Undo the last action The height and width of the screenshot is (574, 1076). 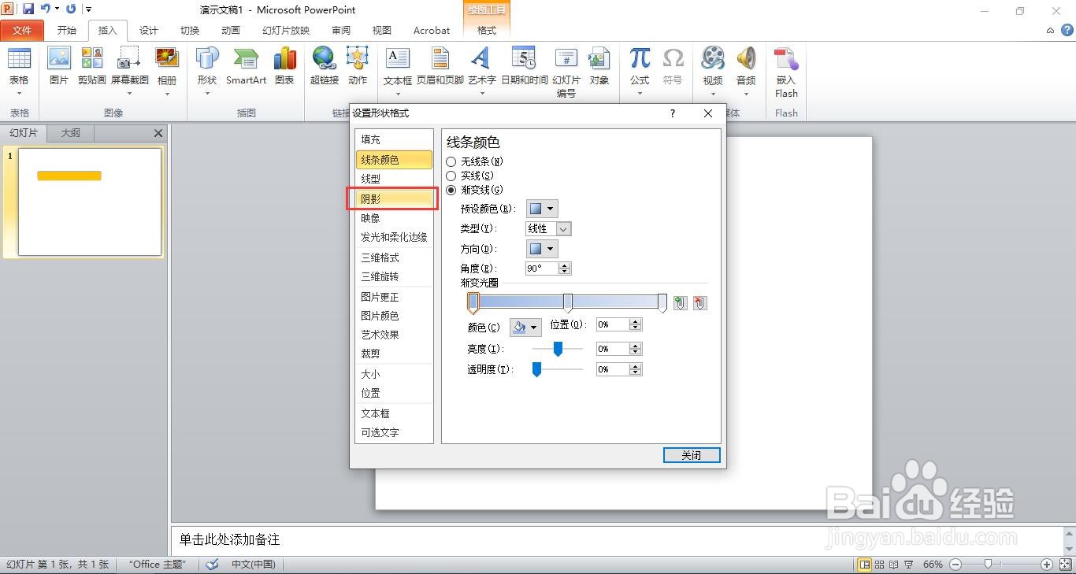point(45,9)
